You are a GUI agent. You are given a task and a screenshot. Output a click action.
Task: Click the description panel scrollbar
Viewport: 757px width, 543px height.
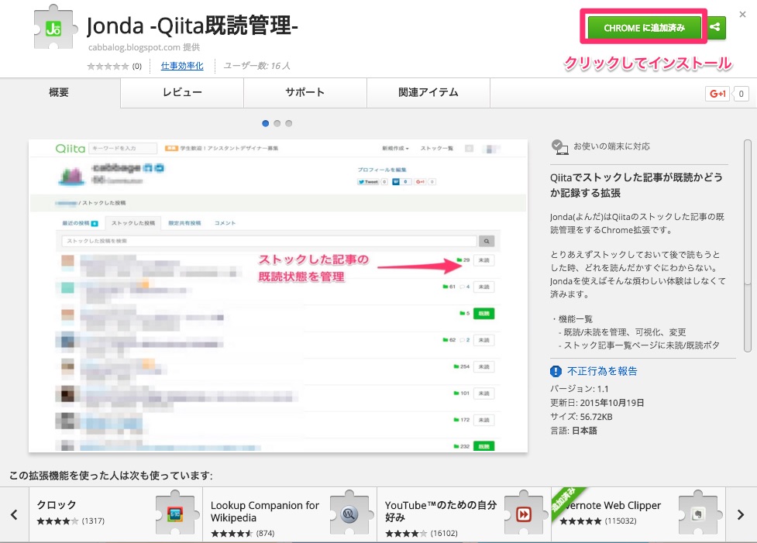tap(748, 246)
